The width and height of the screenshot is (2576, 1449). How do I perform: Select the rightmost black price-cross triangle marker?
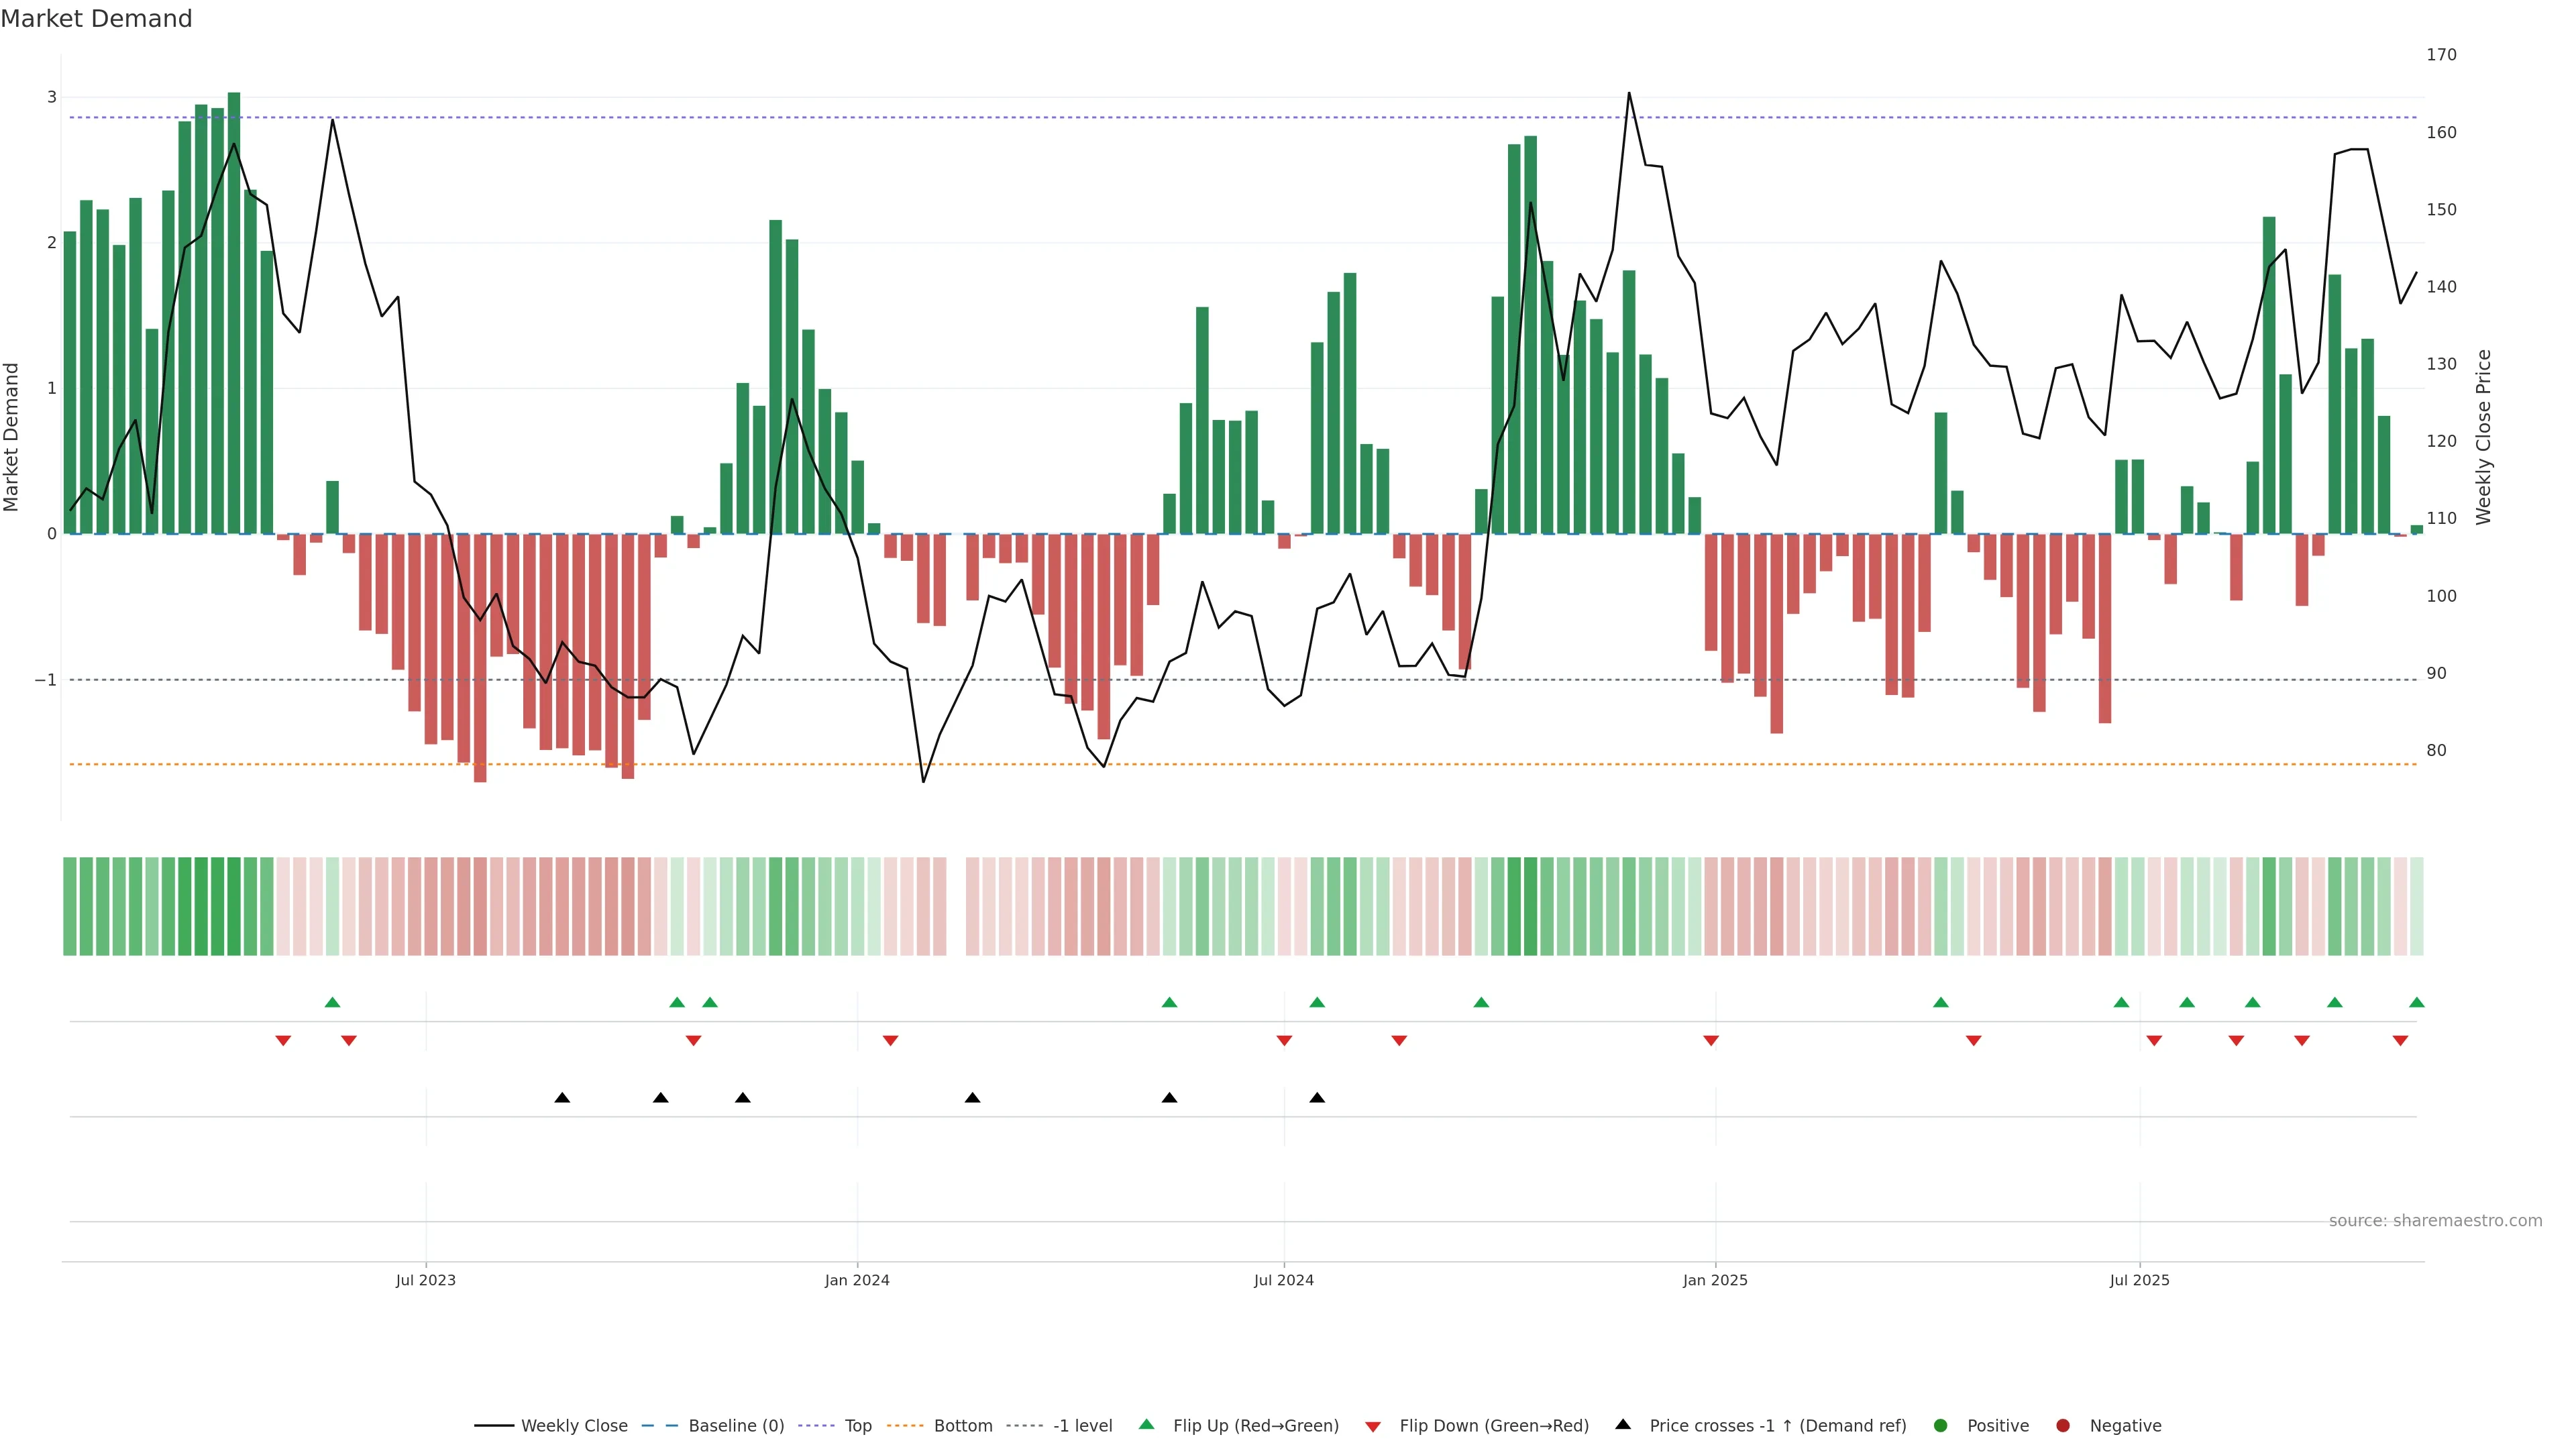pos(1317,1097)
